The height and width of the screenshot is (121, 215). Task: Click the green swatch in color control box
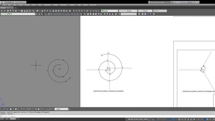tap(102, 11)
